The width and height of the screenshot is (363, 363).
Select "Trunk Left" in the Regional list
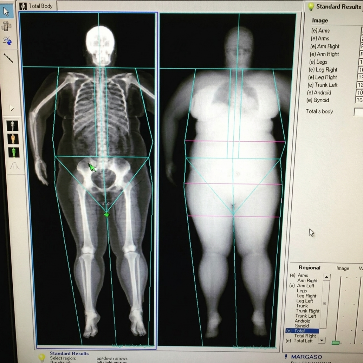[306, 316]
